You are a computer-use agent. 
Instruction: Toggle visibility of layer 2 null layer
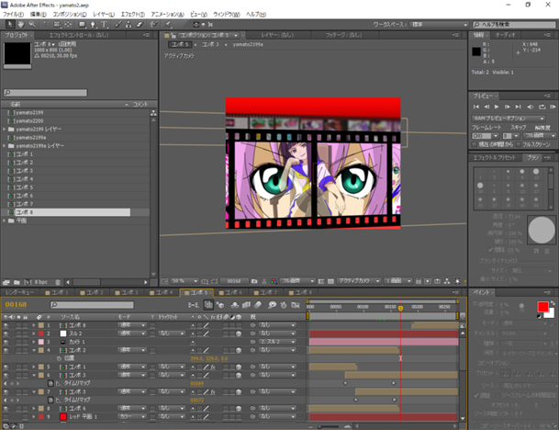coord(6,334)
